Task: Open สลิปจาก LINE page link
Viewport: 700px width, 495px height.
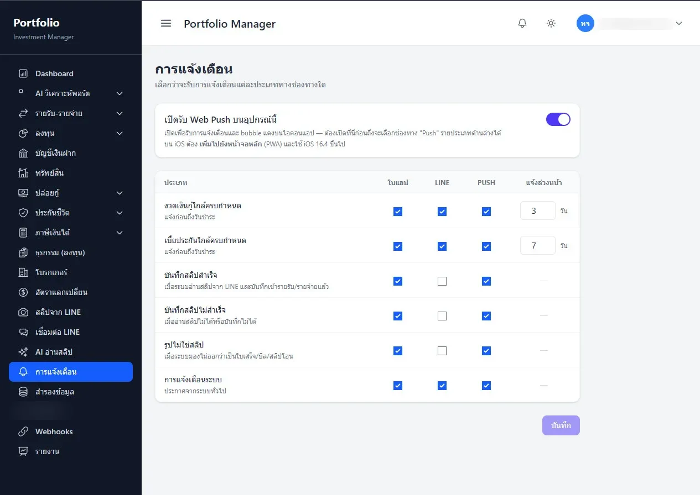Action: 71,312
